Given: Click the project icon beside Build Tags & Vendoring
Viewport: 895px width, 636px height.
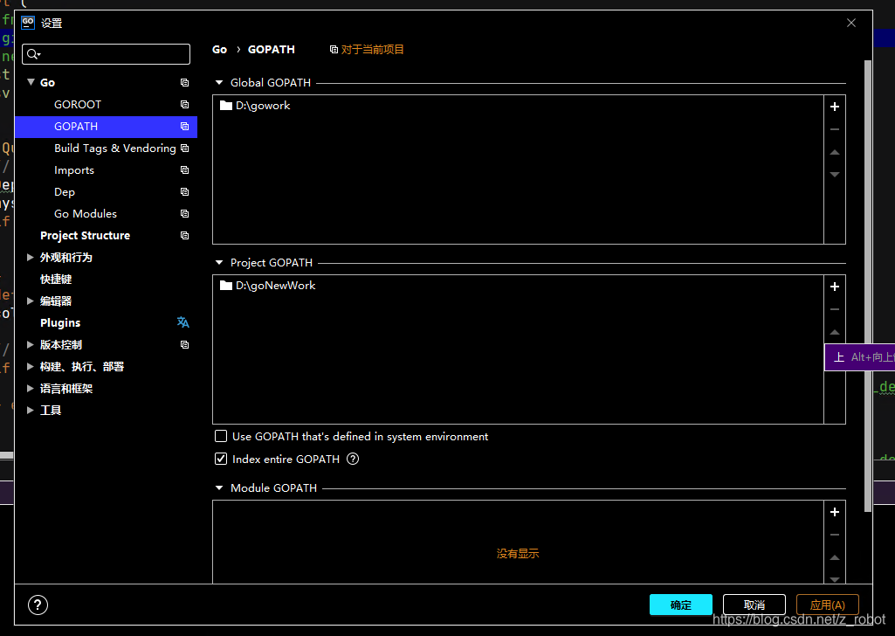Looking at the screenshot, I should (x=184, y=148).
